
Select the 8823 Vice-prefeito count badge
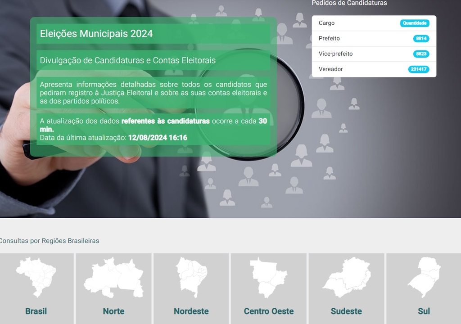421,54
